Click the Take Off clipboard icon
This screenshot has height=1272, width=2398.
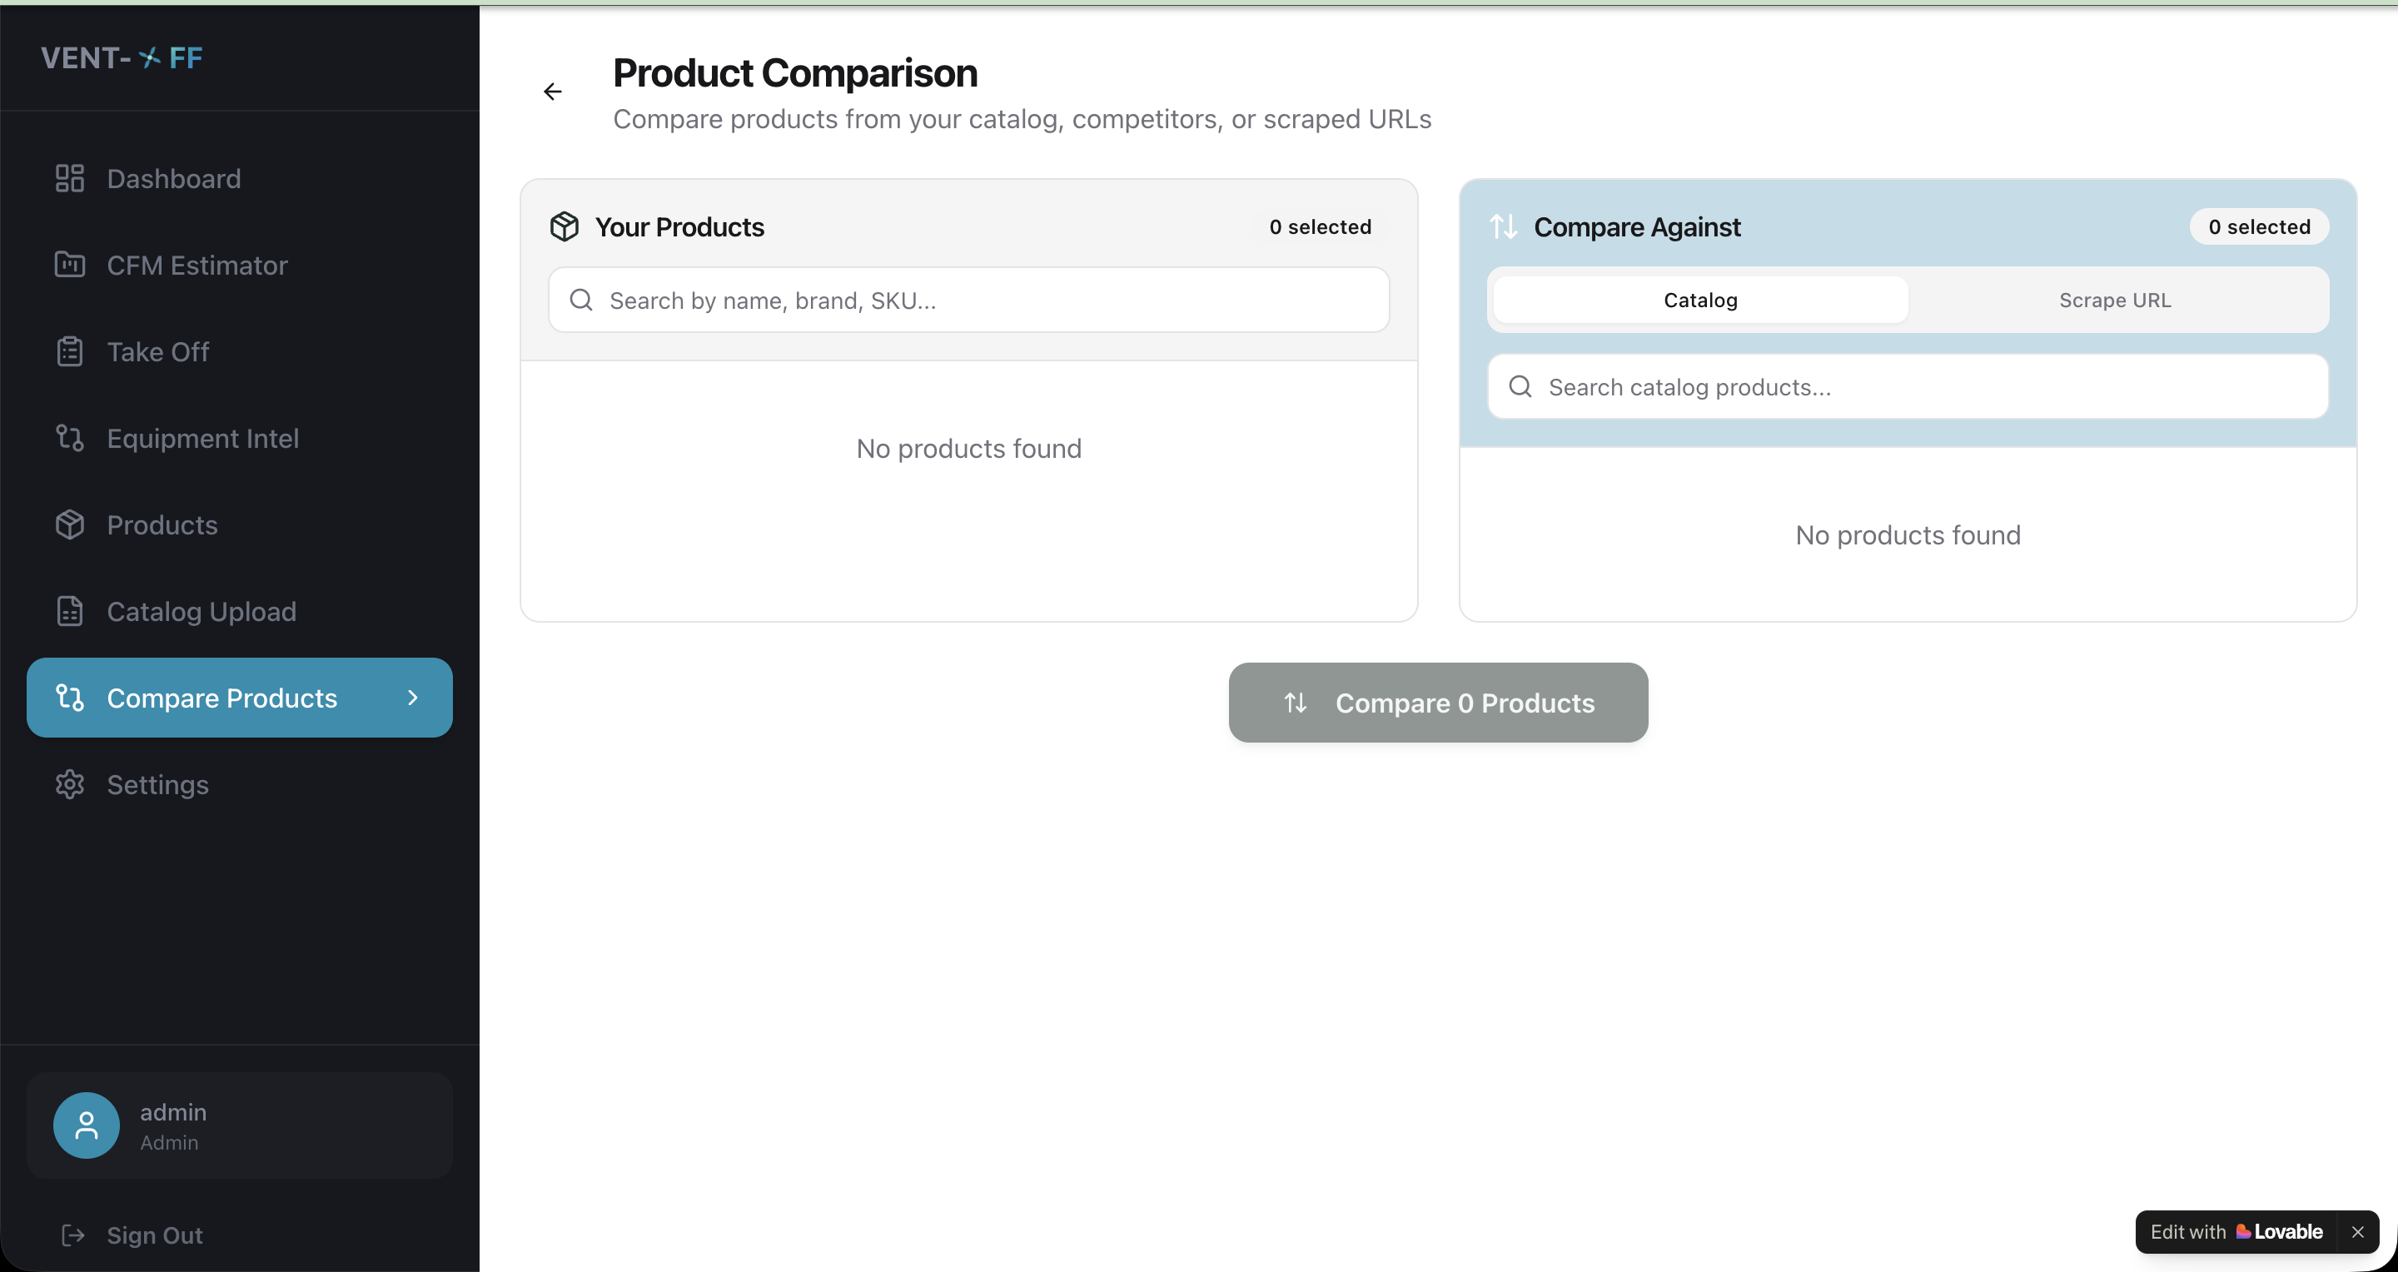click(70, 352)
